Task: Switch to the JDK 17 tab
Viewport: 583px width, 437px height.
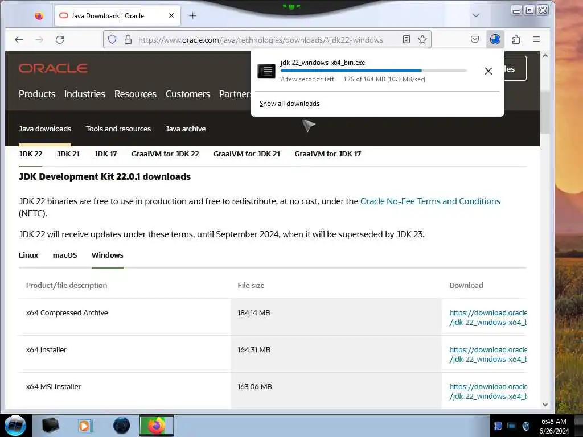Action: coord(105,154)
